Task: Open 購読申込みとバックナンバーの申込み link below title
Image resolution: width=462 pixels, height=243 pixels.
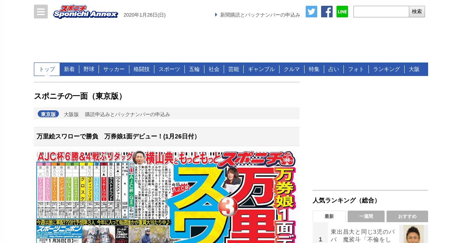Action: 127,115
